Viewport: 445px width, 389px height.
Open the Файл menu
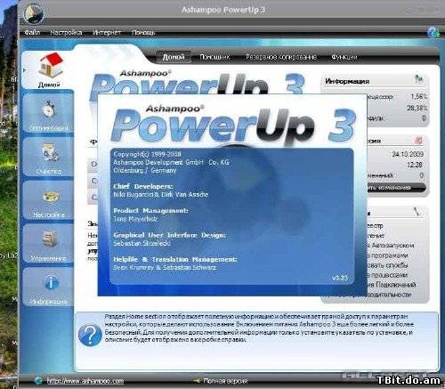pos(32,32)
